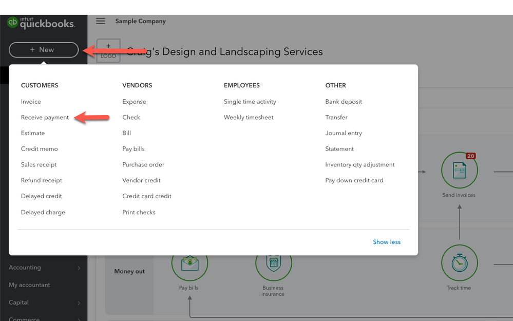This screenshot has width=513, height=321.
Task: Open My accountant in sidebar
Action: (x=29, y=285)
